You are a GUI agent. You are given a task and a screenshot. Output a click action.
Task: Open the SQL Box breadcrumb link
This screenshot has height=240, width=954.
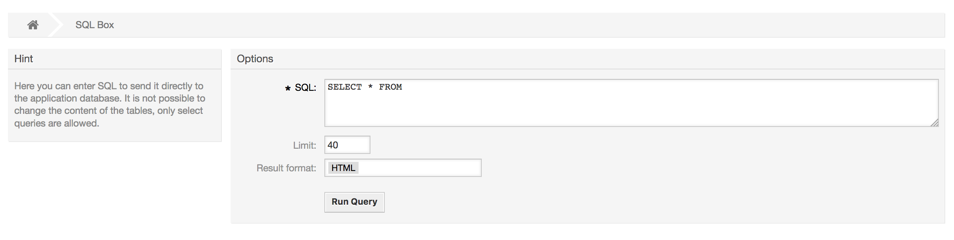[x=94, y=25]
